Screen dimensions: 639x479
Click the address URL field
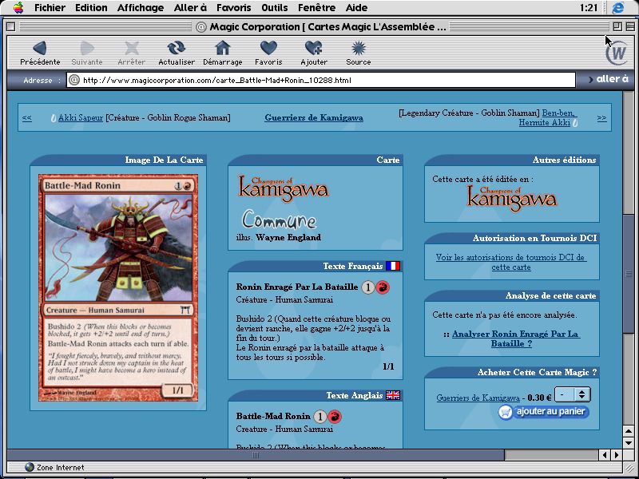[x=321, y=80]
